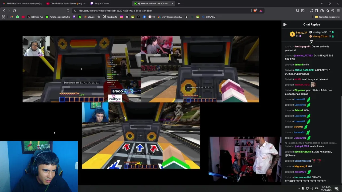Open the Twitch bookmark icon
The height and width of the screenshot is (192, 342).
[74, 17]
